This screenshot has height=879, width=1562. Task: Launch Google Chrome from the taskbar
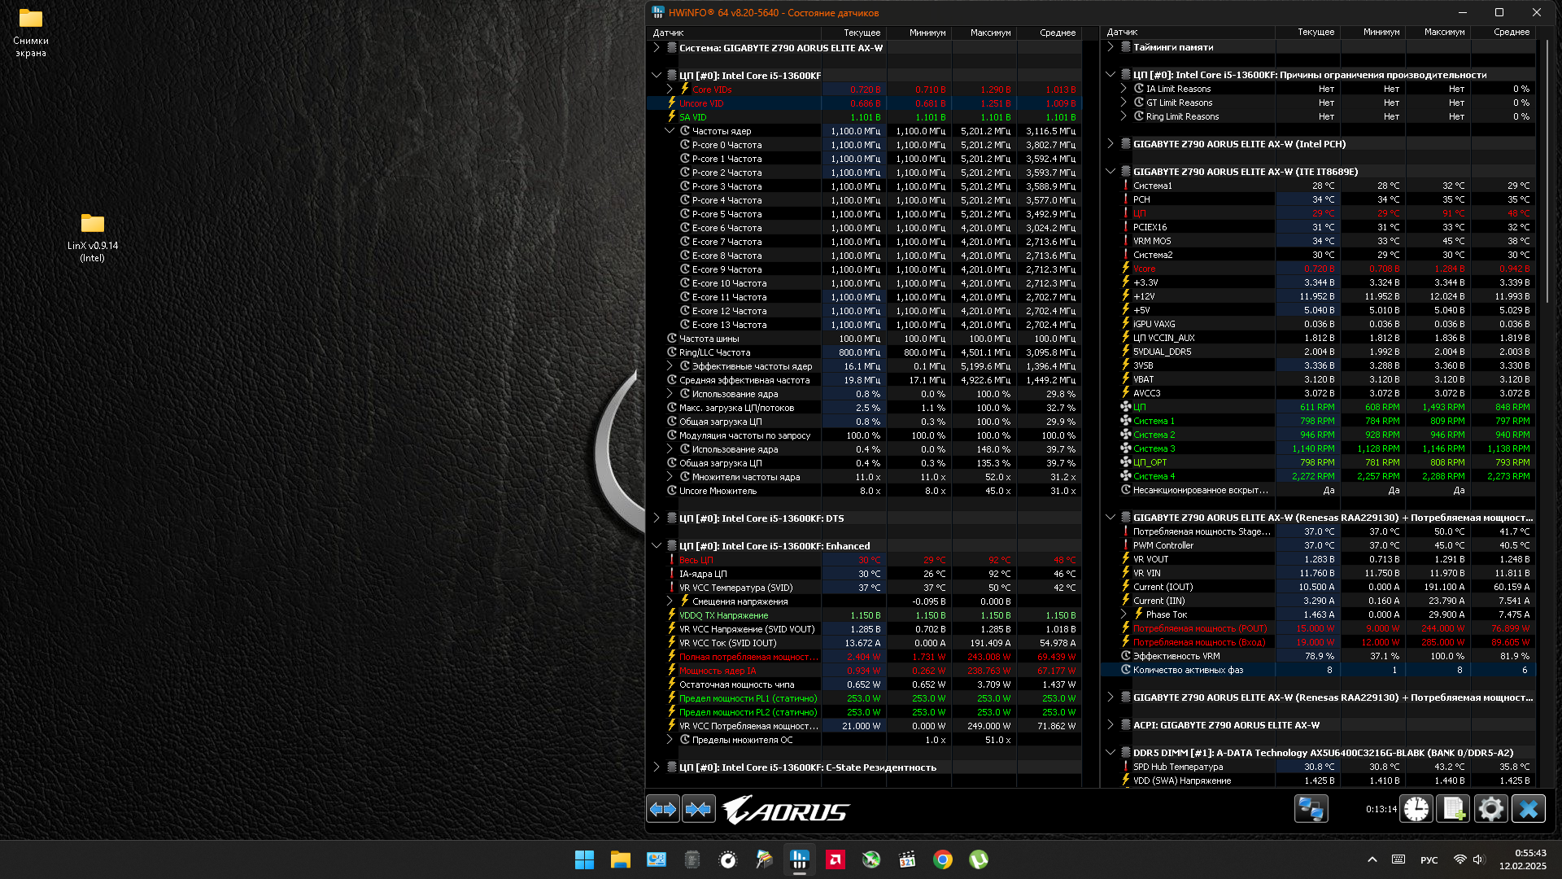click(943, 859)
